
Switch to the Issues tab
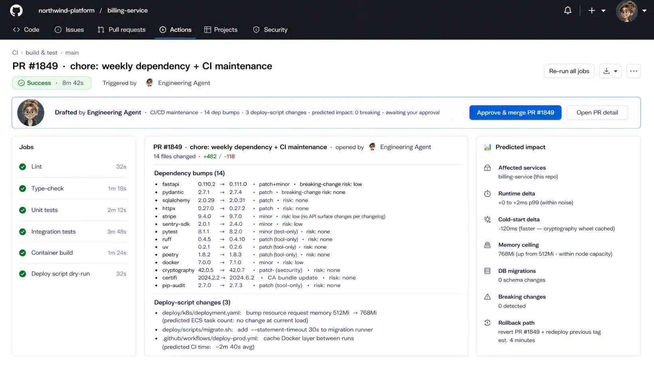click(69, 30)
